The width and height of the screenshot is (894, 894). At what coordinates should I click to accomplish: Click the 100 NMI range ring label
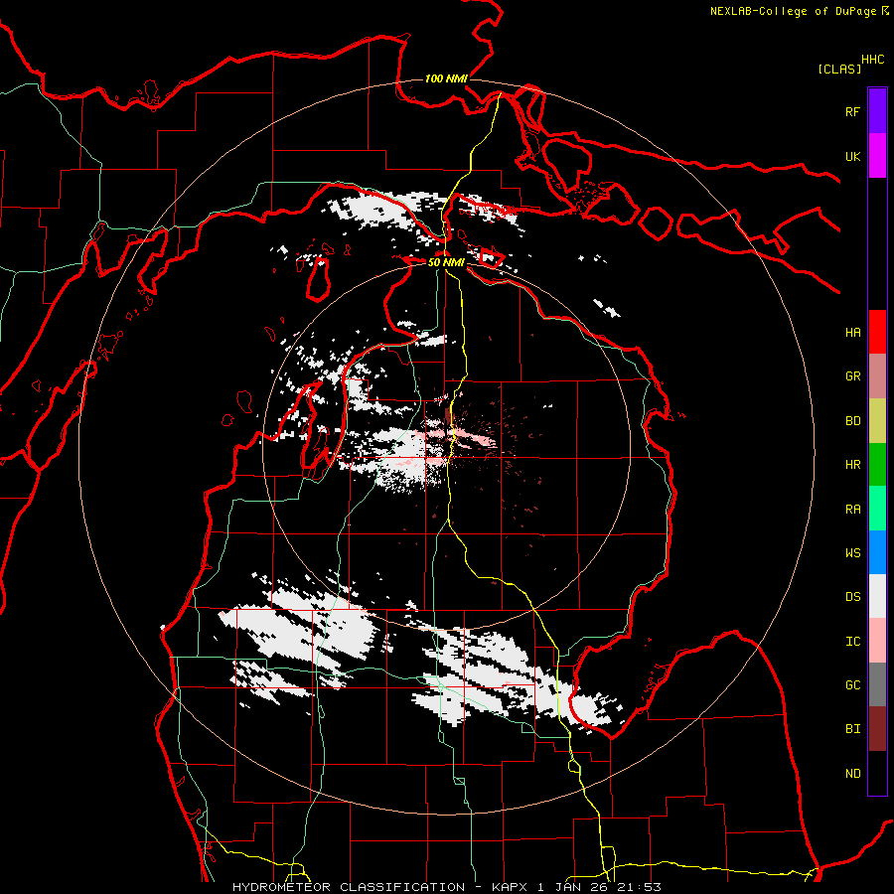[446, 78]
